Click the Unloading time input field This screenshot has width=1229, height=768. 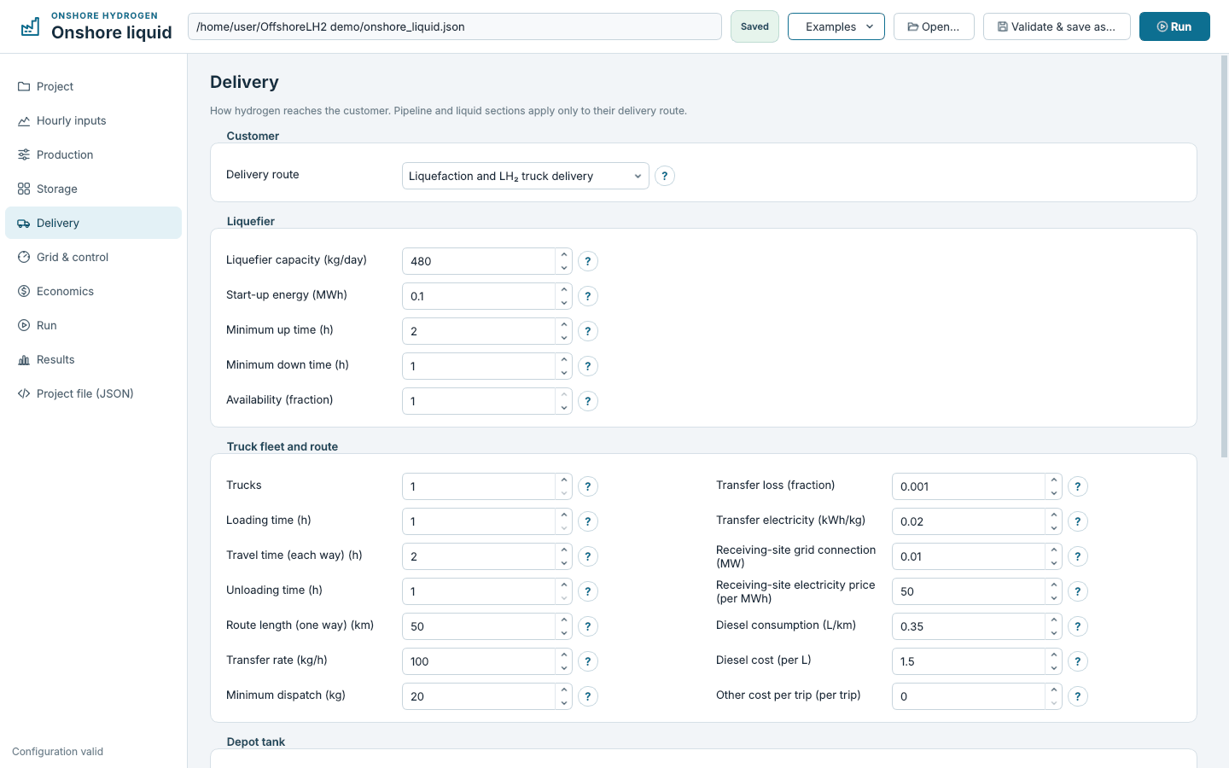coord(479,591)
